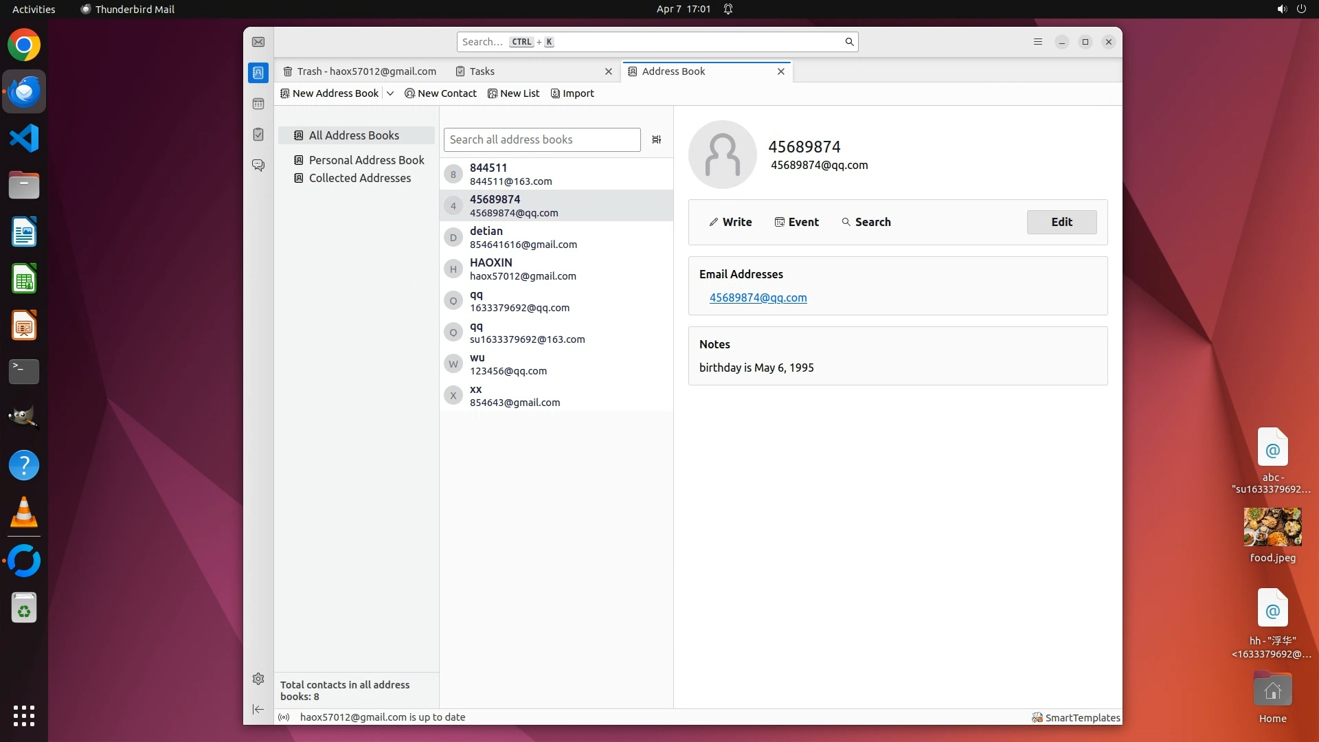Expand New Address Book dropdown arrow

tap(390, 93)
